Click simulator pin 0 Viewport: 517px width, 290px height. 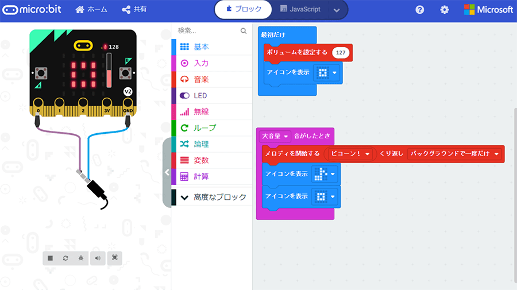coord(38,107)
